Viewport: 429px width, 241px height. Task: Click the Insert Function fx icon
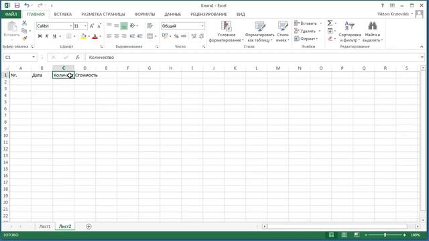click(x=78, y=57)
